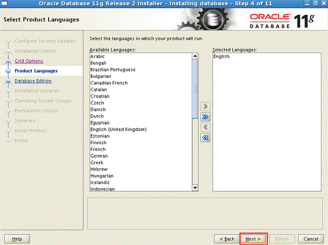Maximize the installer window
Screen dimensions: 328x245
pyautogui.click(x=315, y=4)
